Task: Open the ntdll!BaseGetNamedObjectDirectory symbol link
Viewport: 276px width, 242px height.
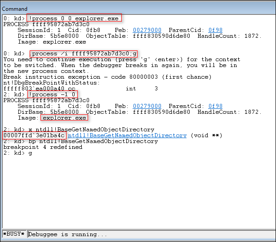Action: tap(127, 135)
